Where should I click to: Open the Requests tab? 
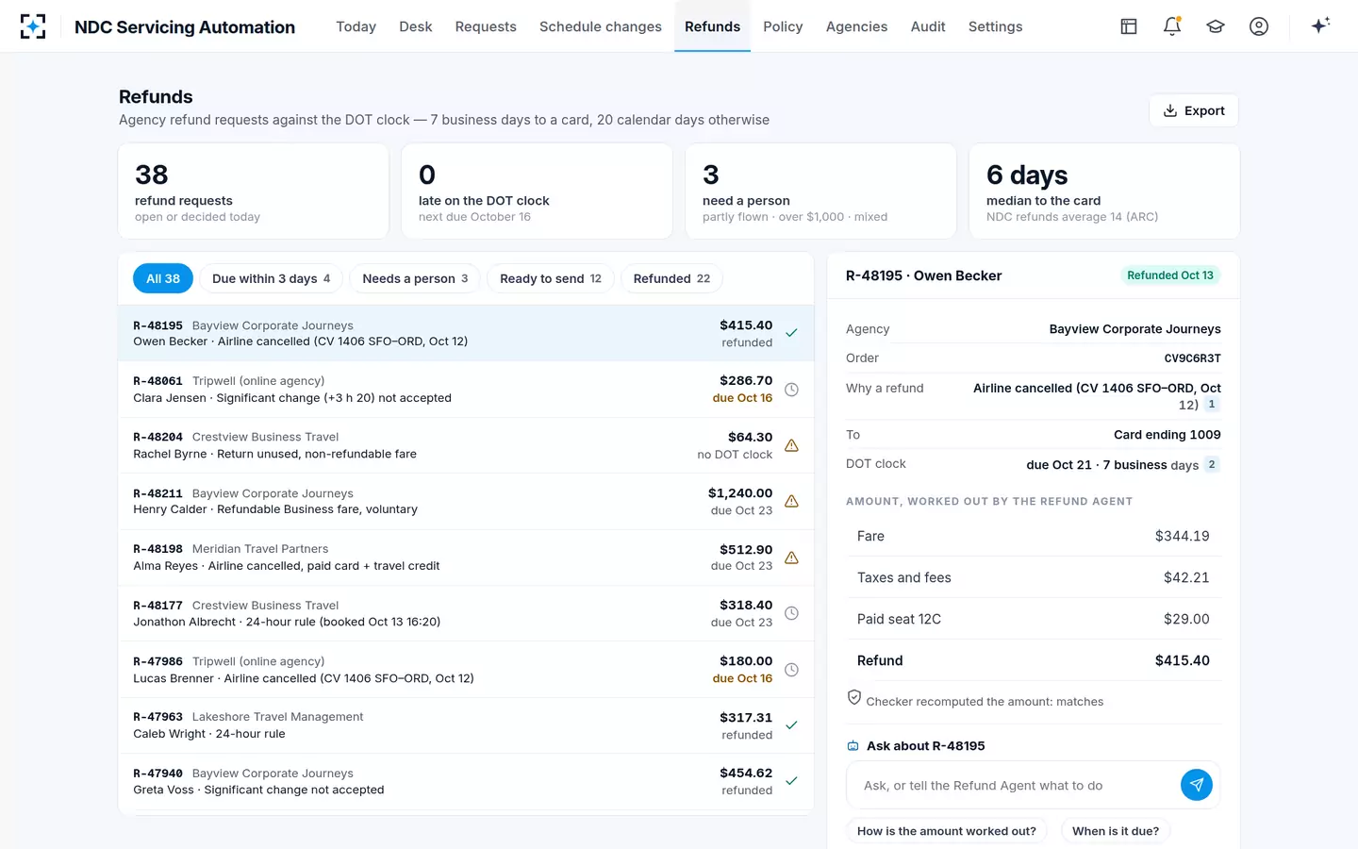tap(486, 26)
